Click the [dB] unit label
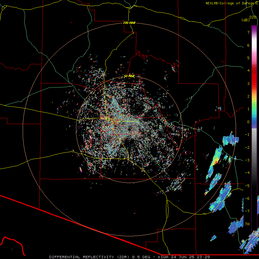This screenshot has width=259, height=259. pos(246,20)
